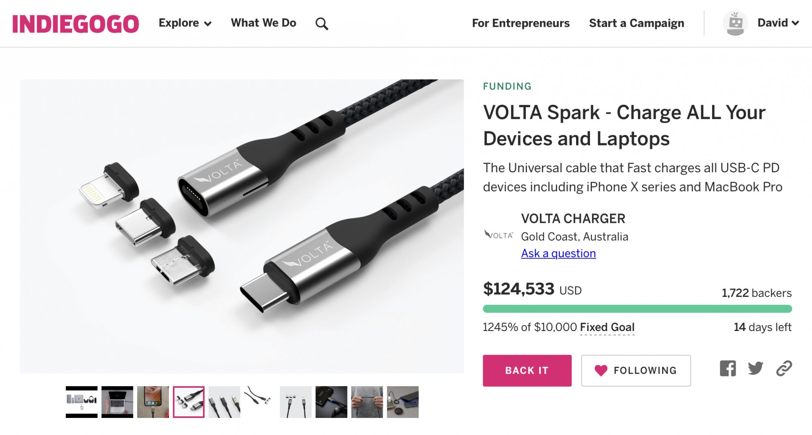Share campaign on Twitter
This screenshot has height=435, width=812.
pyautogui.click(x=756, y=369)
